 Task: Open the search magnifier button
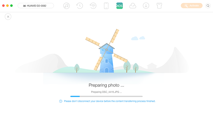pyautogui.click(x=208, y=6)
